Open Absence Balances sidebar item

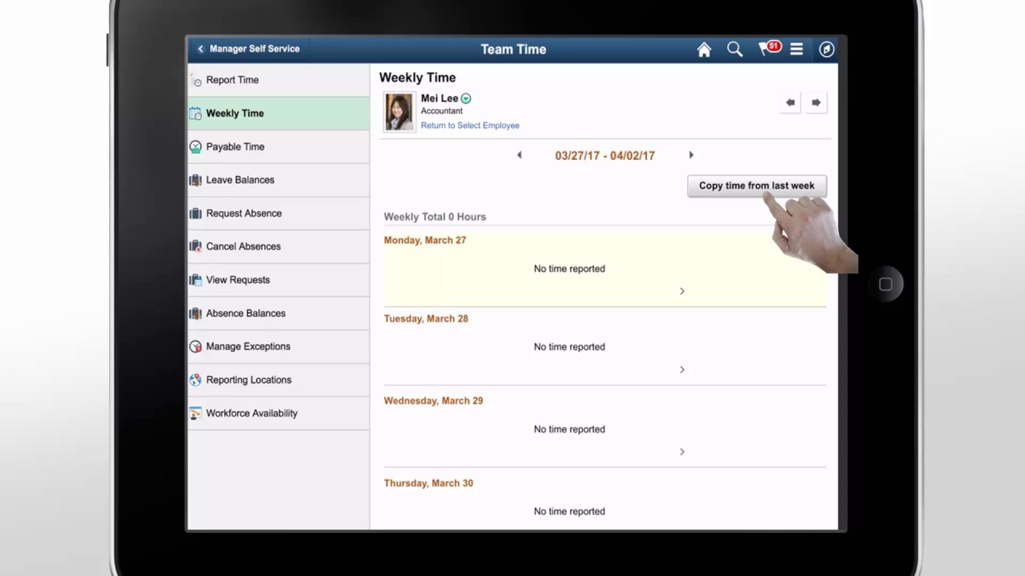pyautogui.click(x=279, y=314)
